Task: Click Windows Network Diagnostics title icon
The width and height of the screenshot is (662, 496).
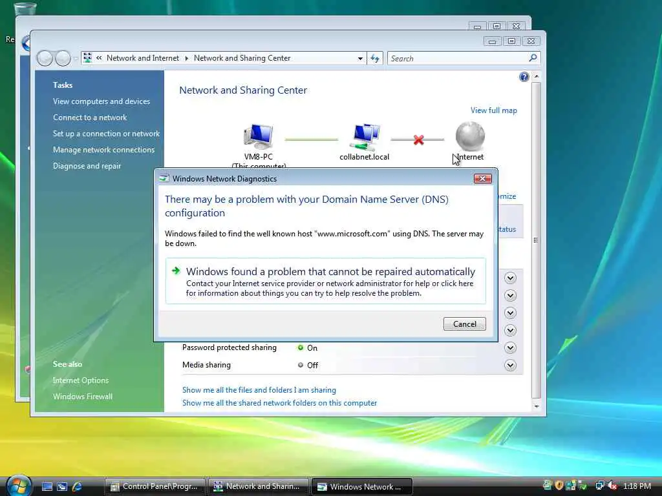Action: pos(164,178)
